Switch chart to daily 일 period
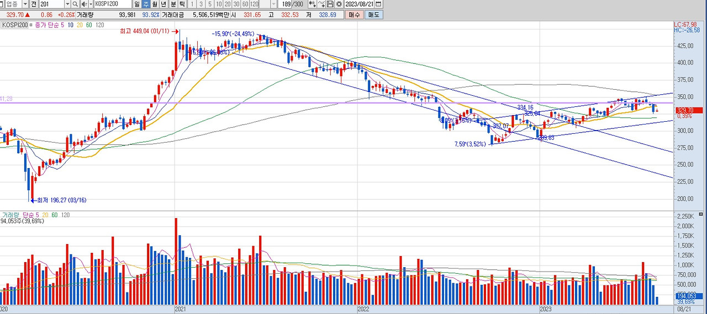This screenshot has width=707, height=314. click(136, 4)
